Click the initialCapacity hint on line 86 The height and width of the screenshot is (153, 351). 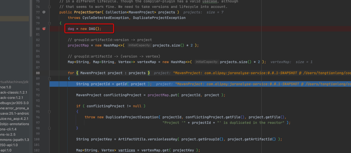coord(207,62)
